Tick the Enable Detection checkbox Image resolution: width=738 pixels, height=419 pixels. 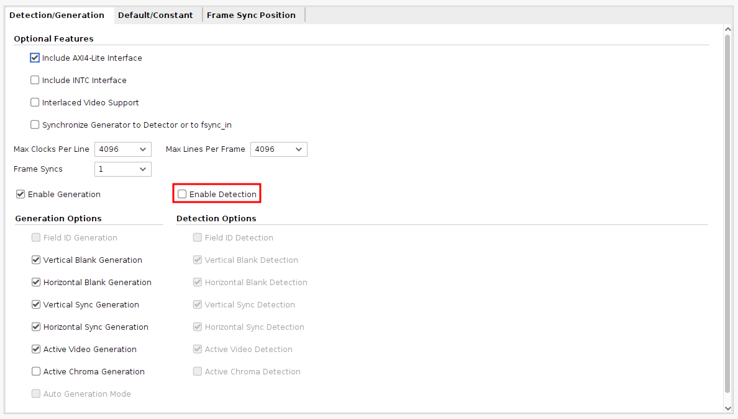point(182,195)
